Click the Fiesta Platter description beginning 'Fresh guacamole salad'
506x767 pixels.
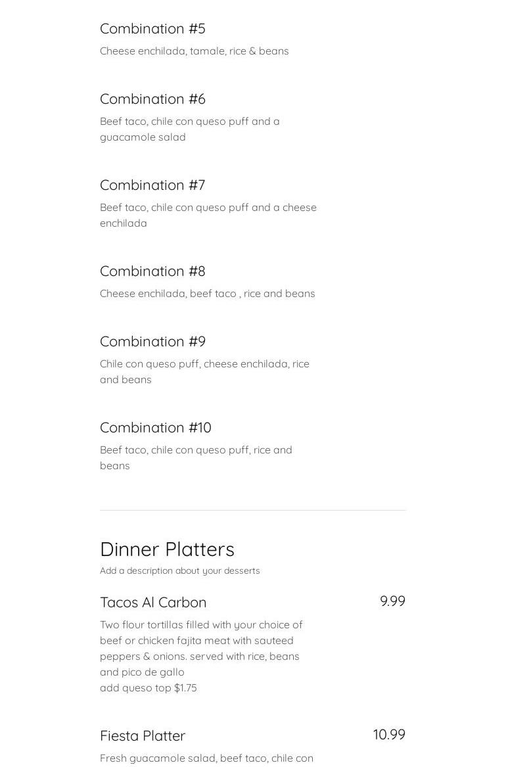click(206, 758)
